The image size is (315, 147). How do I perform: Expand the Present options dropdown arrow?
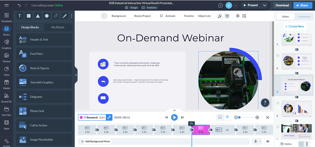[265, 5]
